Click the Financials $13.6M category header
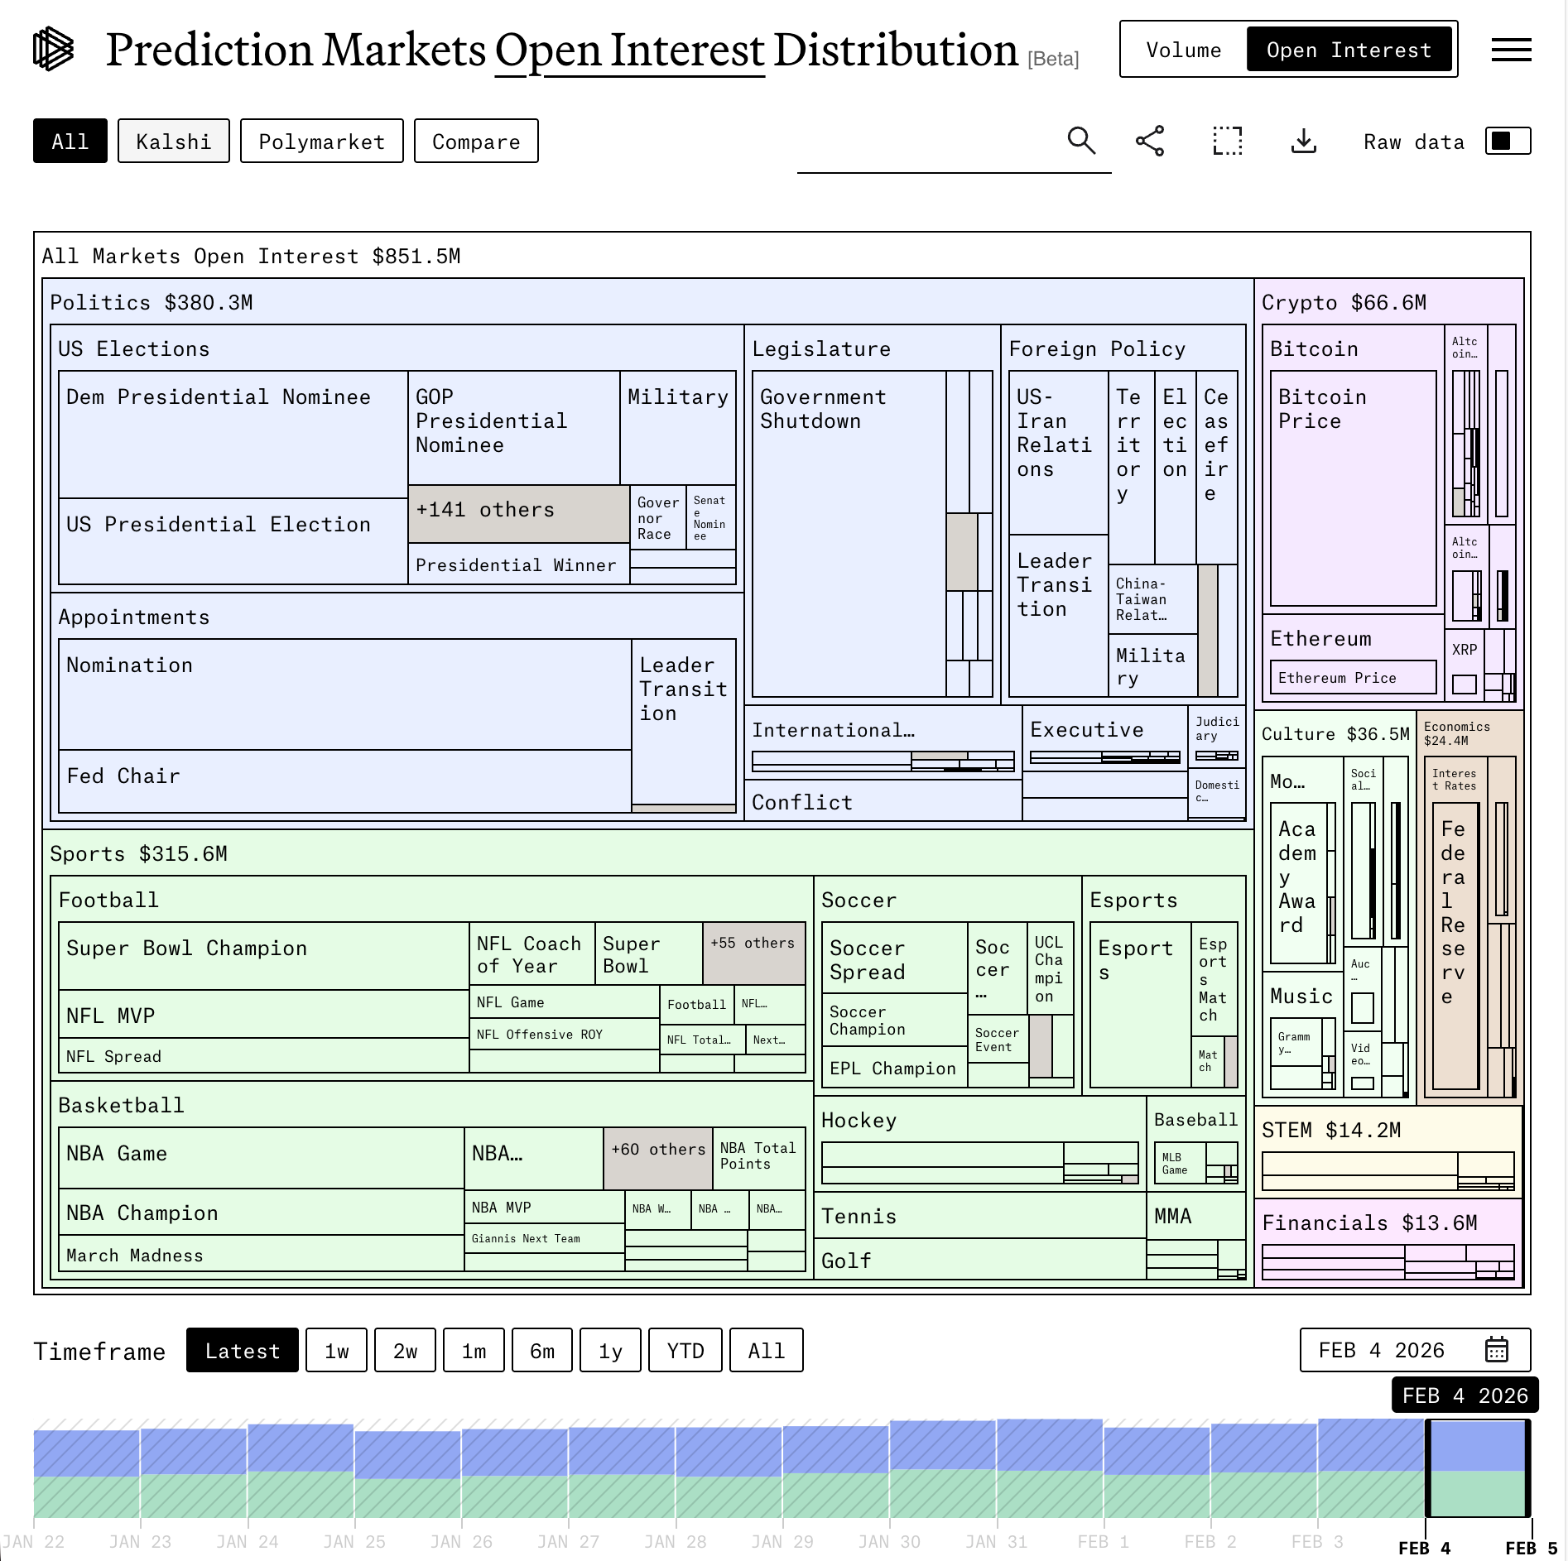This screenshot has width=1568, height=1561. (x=1369, y=1222)
